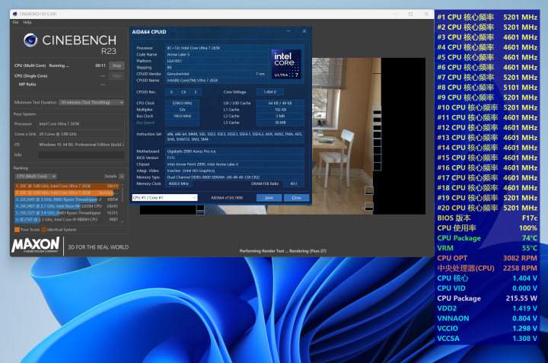Select the 16C/32T AMD Ryzen Threadripper ranking row
The image size is (548, 363).
67,213
